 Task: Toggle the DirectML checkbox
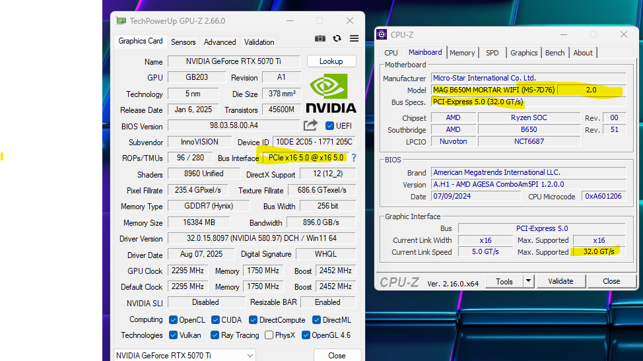point(316,319)
